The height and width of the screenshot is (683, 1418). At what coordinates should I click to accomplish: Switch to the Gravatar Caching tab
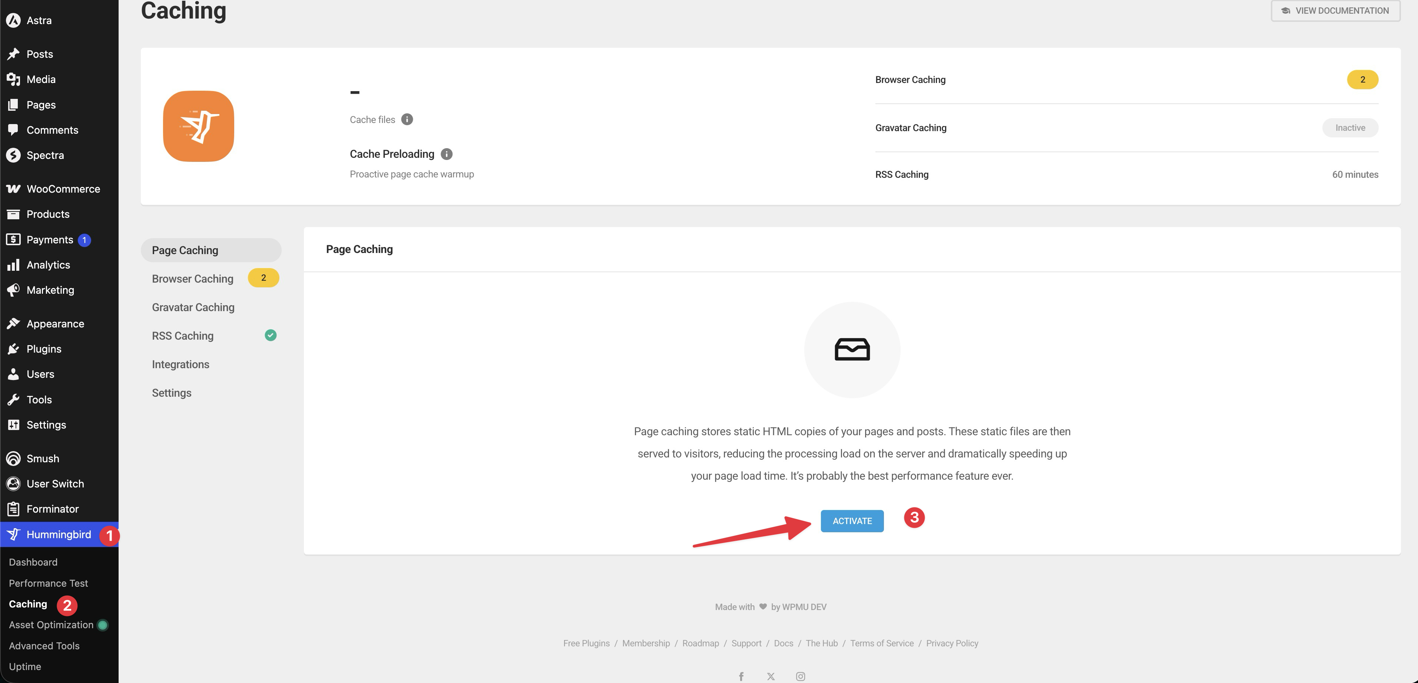click(x=193, y=307)
